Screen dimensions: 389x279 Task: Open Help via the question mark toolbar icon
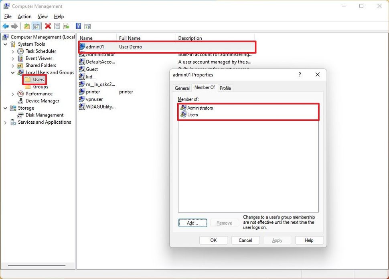point(78,26)
